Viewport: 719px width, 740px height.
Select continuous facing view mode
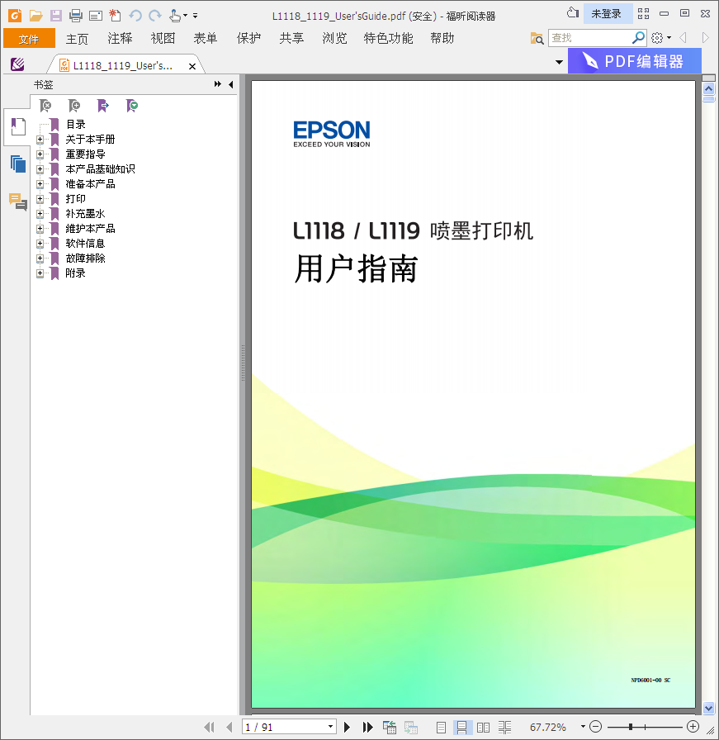click(x=504, y=728)
